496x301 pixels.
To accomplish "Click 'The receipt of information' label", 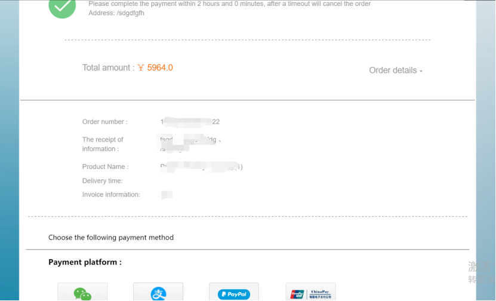I will (103, 145).
